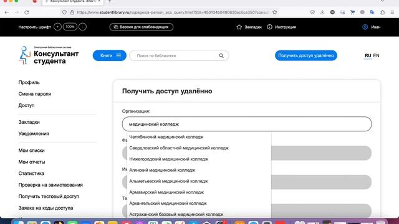Open the shopping cart extension icon
Viewport: 399px width, 224px height.
(352, 12)
